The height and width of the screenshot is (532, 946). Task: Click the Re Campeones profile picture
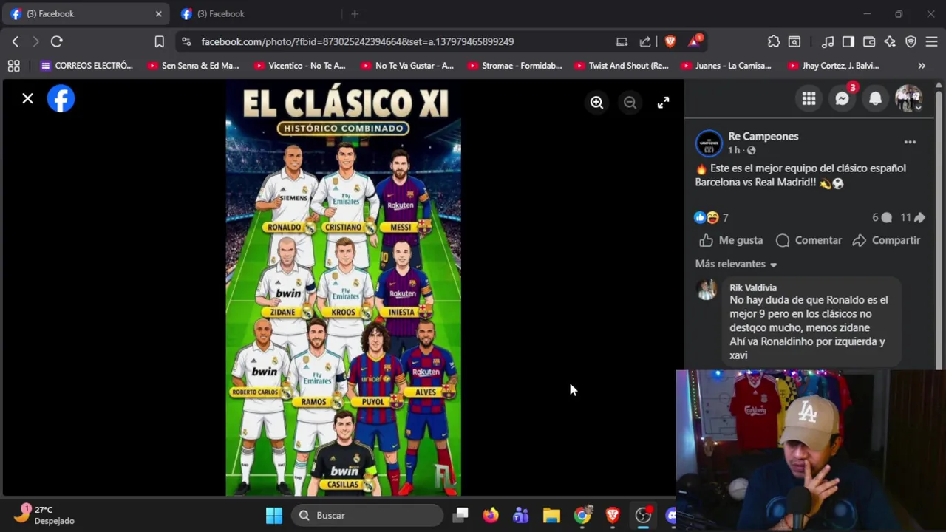coord(709,143)
